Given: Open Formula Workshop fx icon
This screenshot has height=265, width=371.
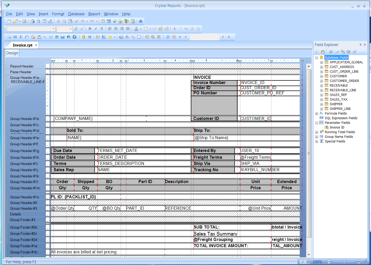Looking at the screenshot, I should point(127,37).
